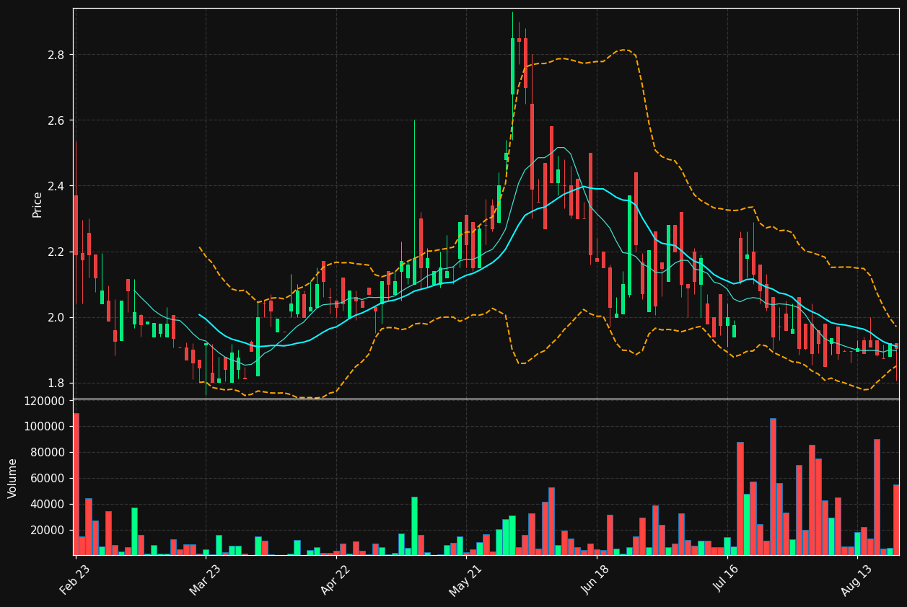Click the 'Jun 18' date label

(x=596, y=579)
